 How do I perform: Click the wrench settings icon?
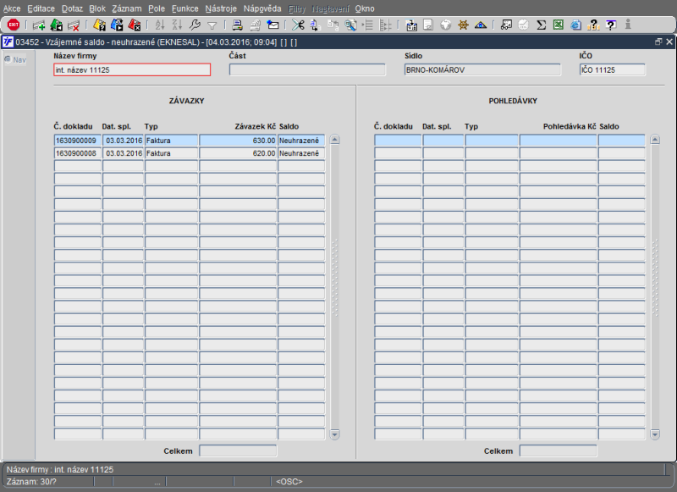point(195,25)
